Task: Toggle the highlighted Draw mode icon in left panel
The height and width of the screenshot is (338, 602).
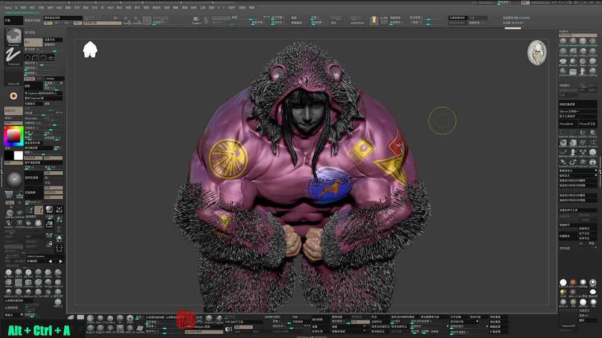Action: point(39,210)
